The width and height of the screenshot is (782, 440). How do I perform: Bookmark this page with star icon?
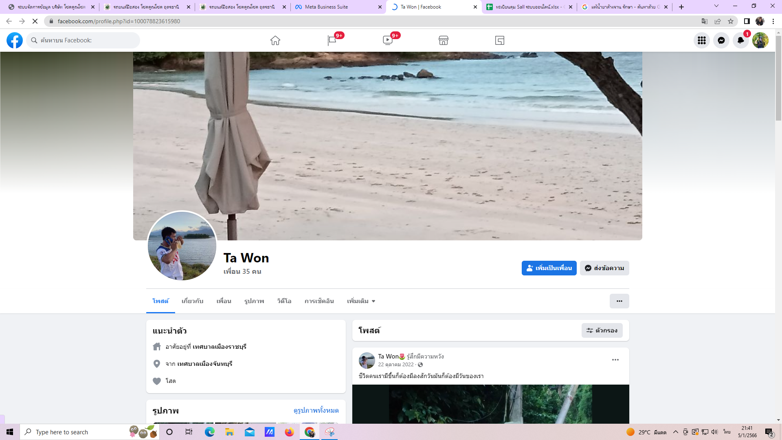[x=731, y=21]
